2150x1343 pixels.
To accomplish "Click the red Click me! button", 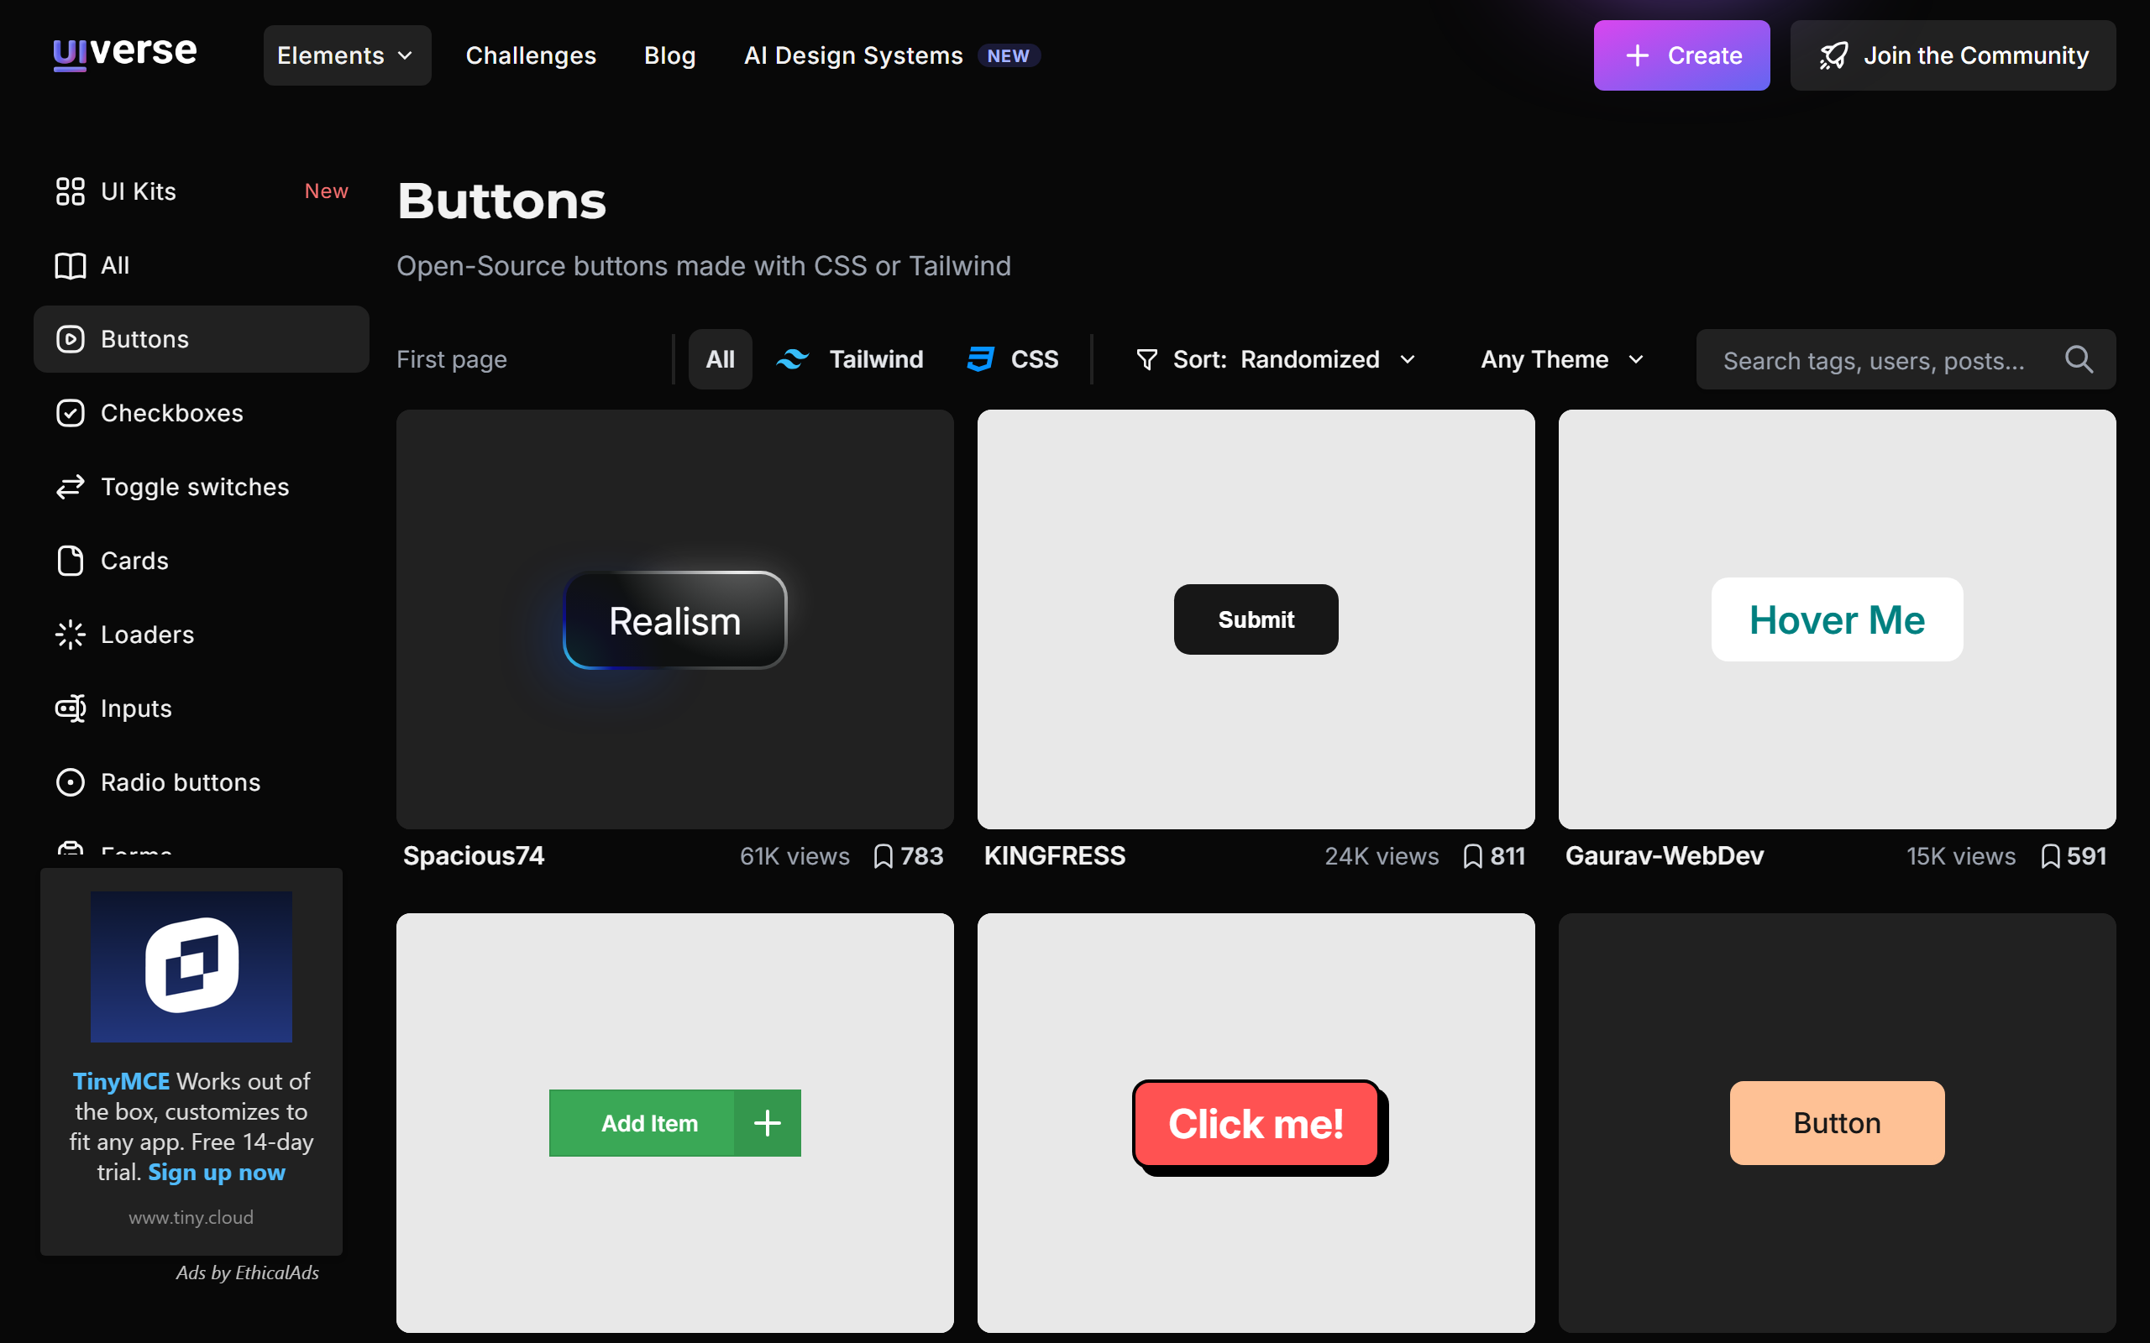I will pos(1256,1124).
